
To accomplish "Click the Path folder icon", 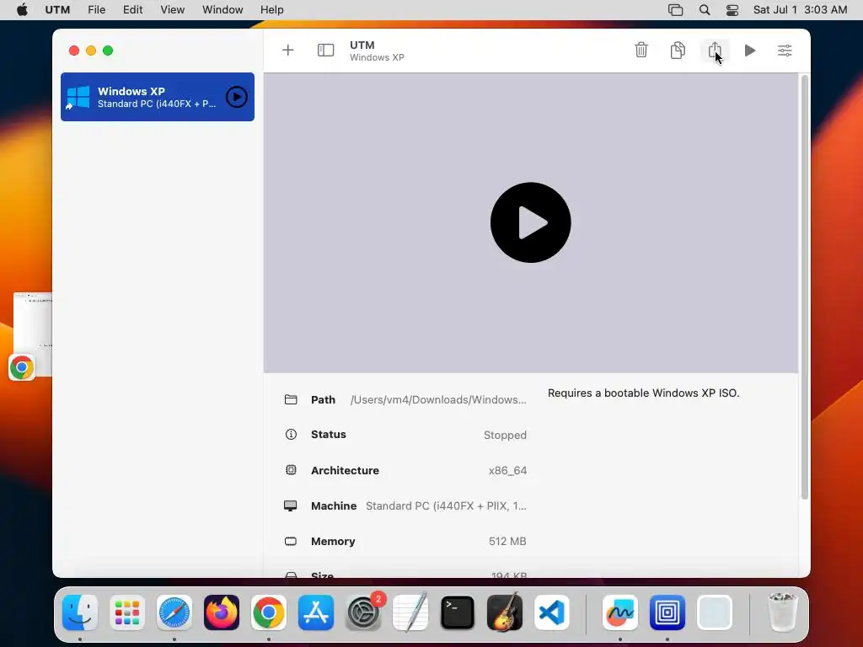I will 291,399.
